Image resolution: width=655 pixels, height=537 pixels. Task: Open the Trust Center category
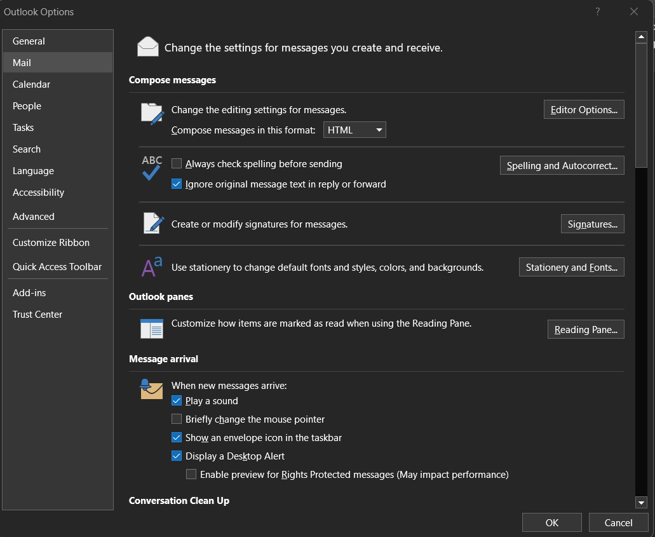click(37, 315)
